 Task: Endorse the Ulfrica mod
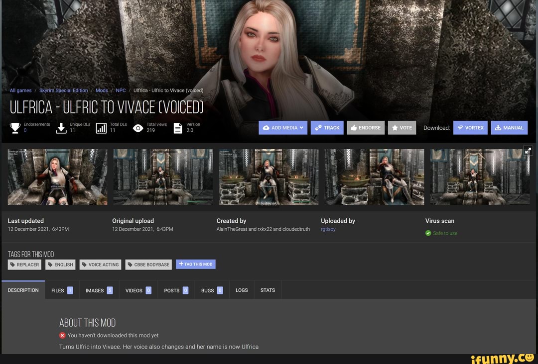[366, 128]
